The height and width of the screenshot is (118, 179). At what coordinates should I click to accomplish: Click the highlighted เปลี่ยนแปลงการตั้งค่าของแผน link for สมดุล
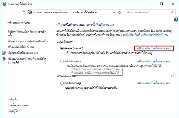tap(154, 48)
